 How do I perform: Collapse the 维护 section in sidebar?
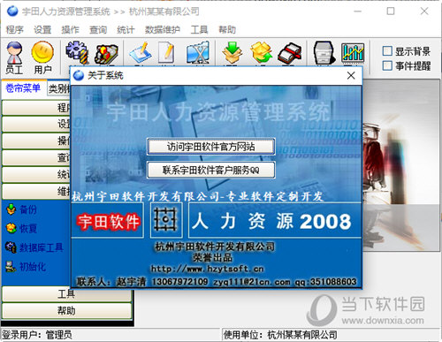point(36,192)
